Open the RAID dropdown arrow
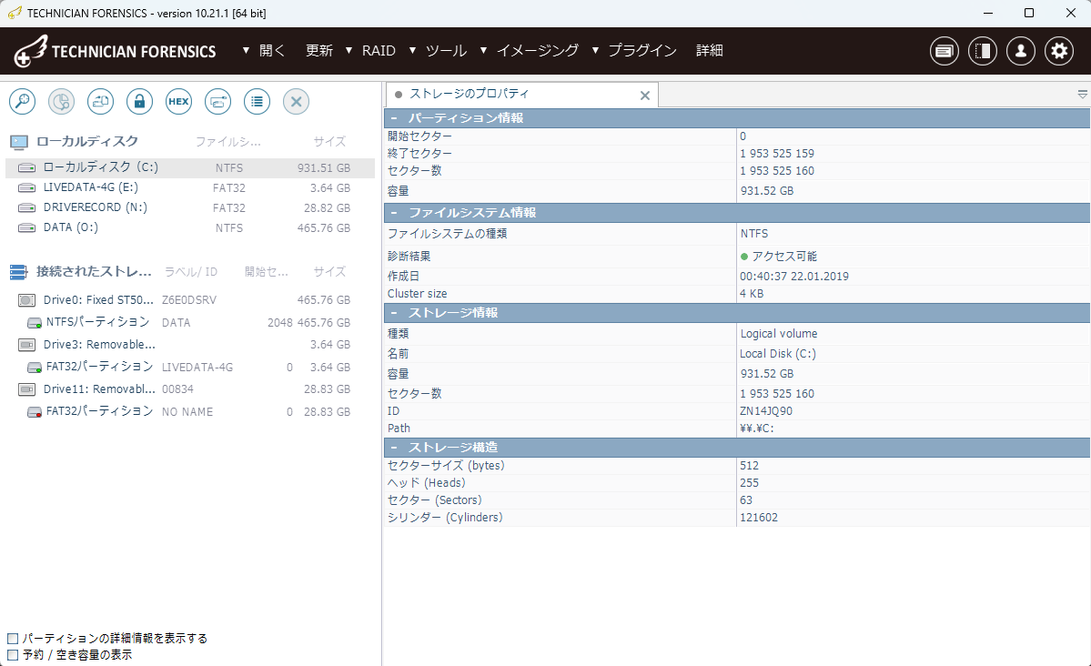The image size is (1091, 666). (x=349, y=51)
